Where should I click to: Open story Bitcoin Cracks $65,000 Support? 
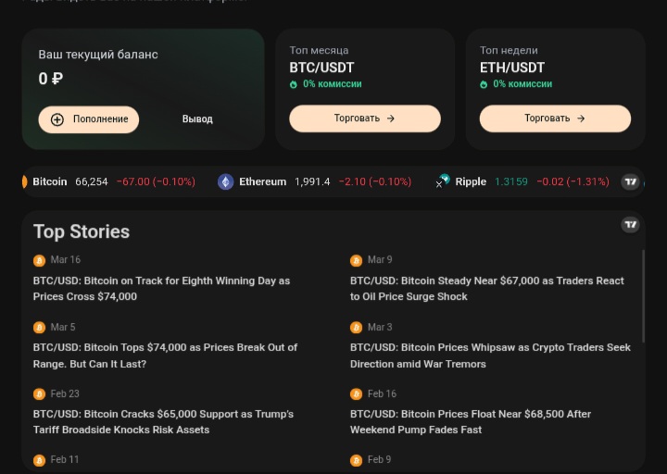tap(163, 422)
